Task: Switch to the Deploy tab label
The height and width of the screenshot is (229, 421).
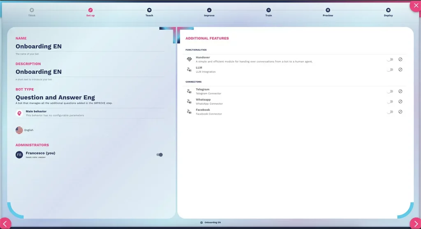Action: (388, 16)
